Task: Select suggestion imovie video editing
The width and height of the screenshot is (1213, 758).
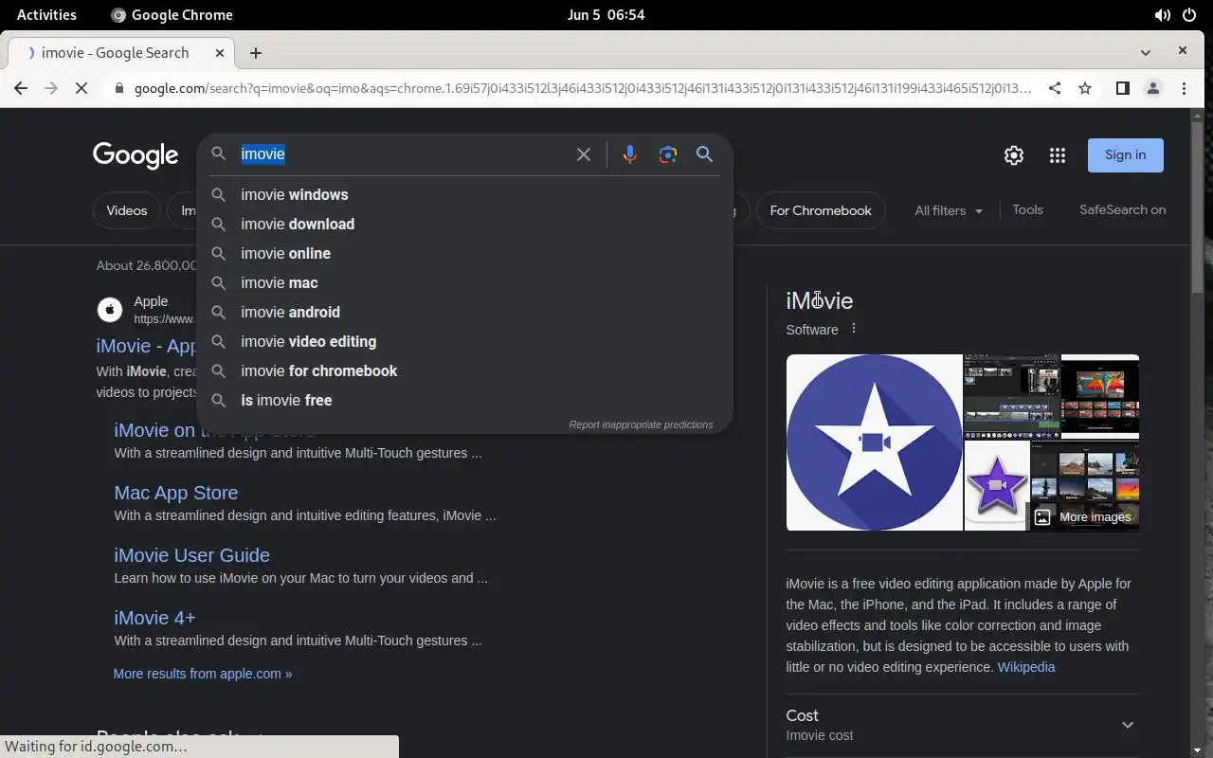Action: pyautogui.click(x=464, y=341)
